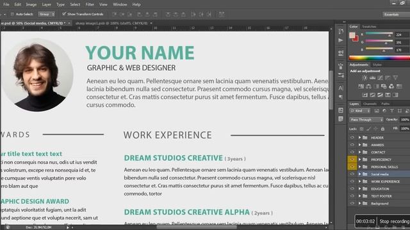
Task: Open the Properties panel icon in dock
Action: [x=341, y=53]
